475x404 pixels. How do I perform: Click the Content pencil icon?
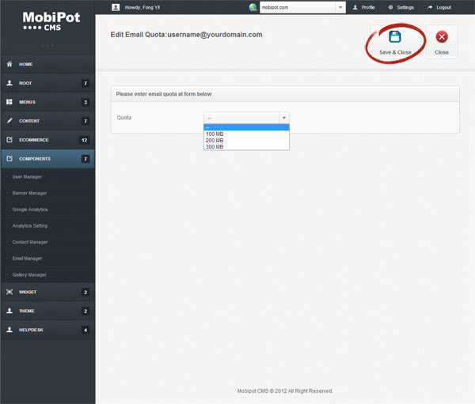pos(9,120)
